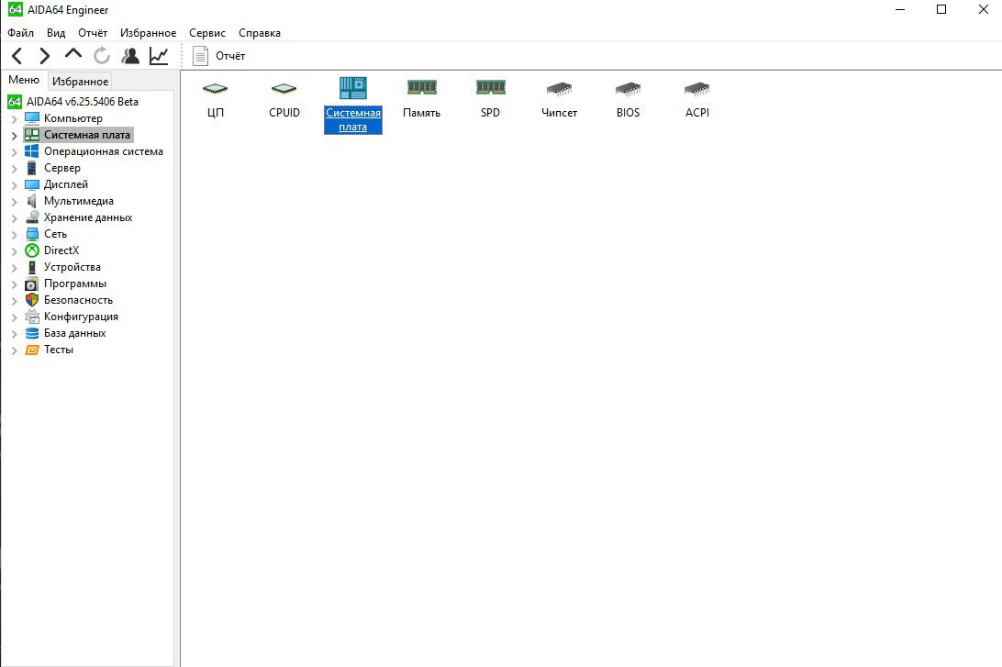This screenshot has height=667, width=1002.
Task: Open the Файл menu
Action: click(x=20, y=33)
